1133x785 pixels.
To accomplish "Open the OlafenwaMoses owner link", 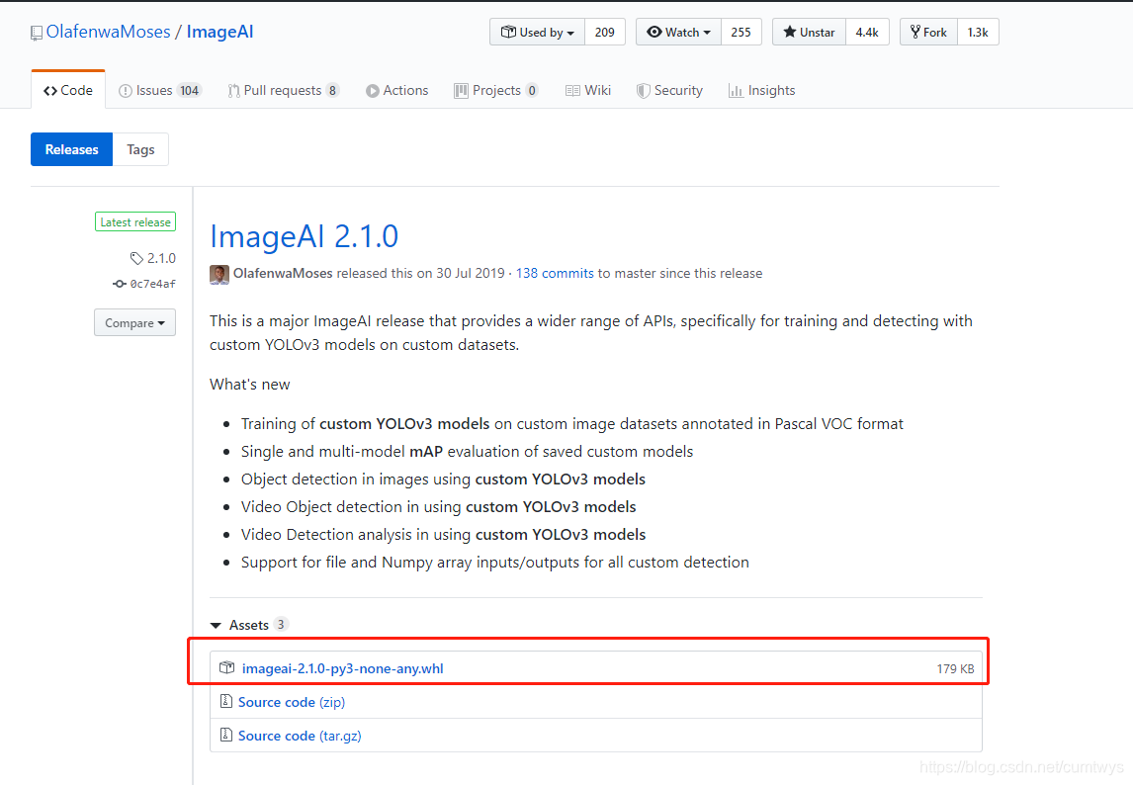I will (x=109, y=32).
